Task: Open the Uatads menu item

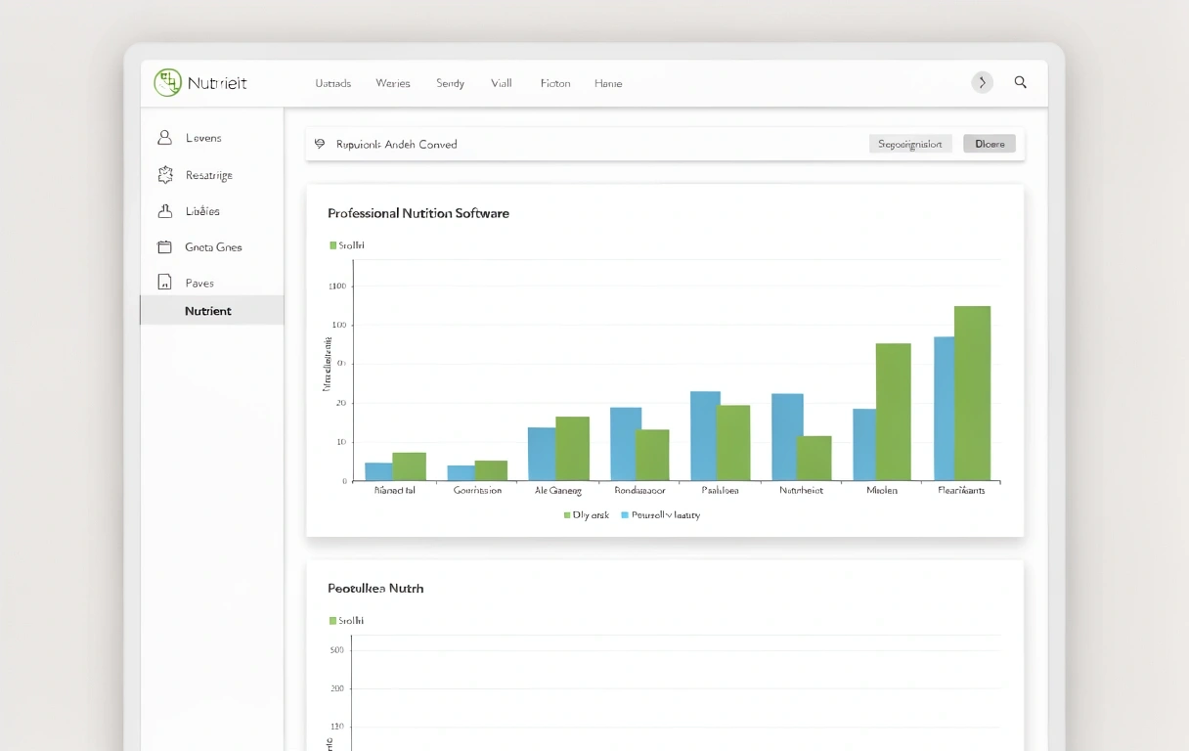Action: coord(332,84)
